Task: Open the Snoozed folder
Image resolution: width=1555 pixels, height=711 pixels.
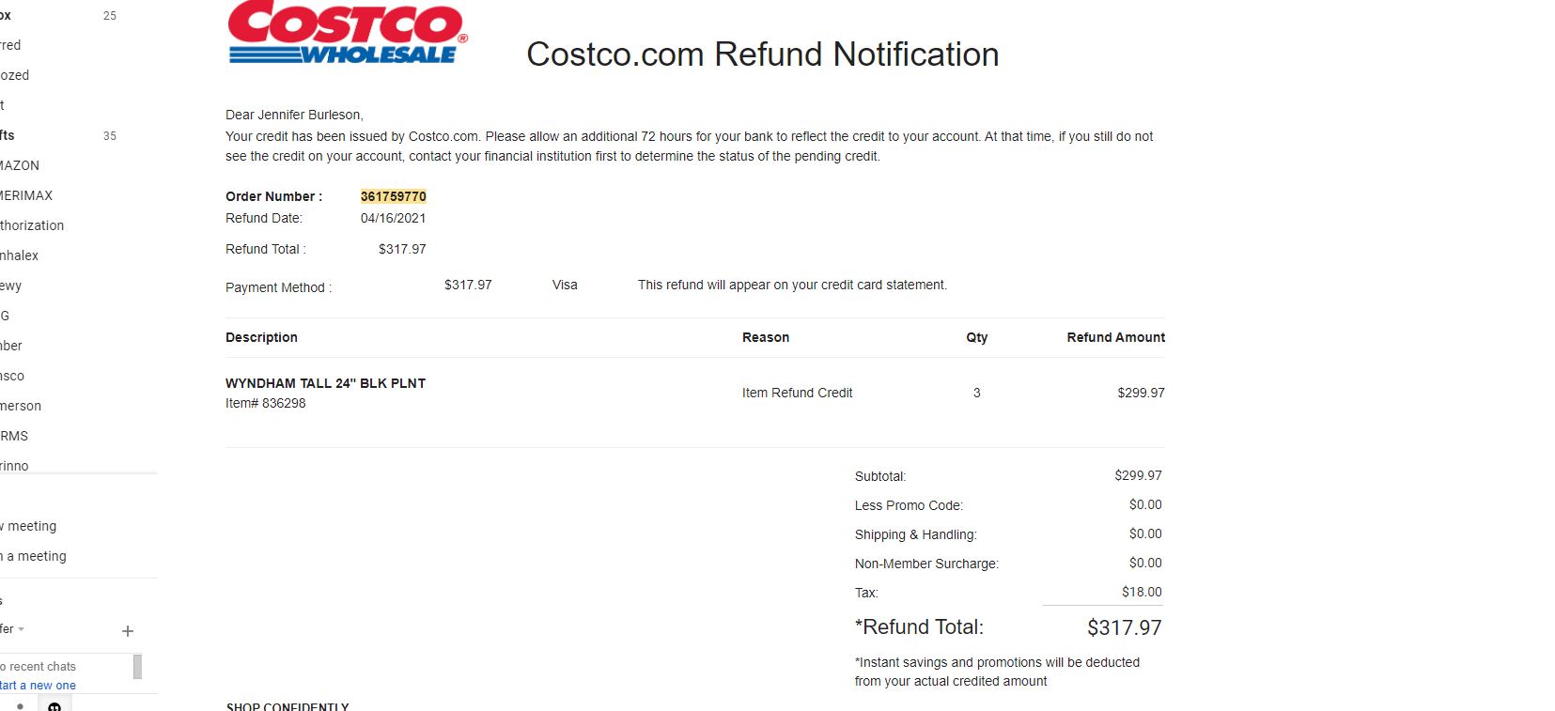Action: (x=14, y=75)
